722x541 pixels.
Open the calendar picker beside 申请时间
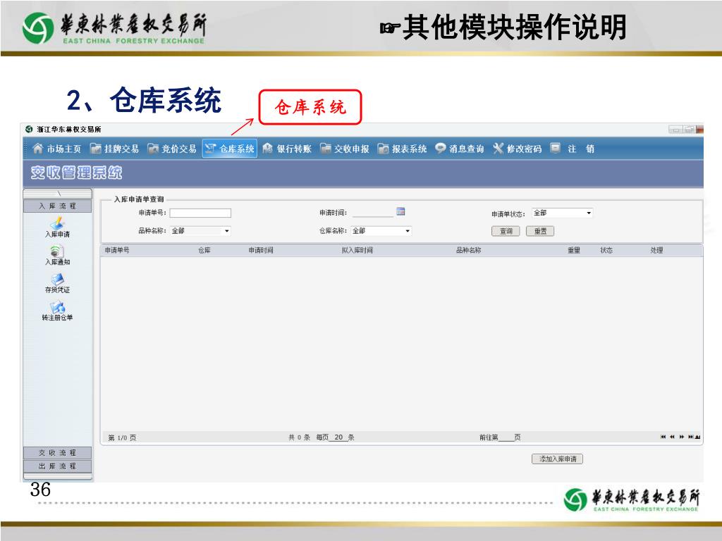tap(400, 211)
